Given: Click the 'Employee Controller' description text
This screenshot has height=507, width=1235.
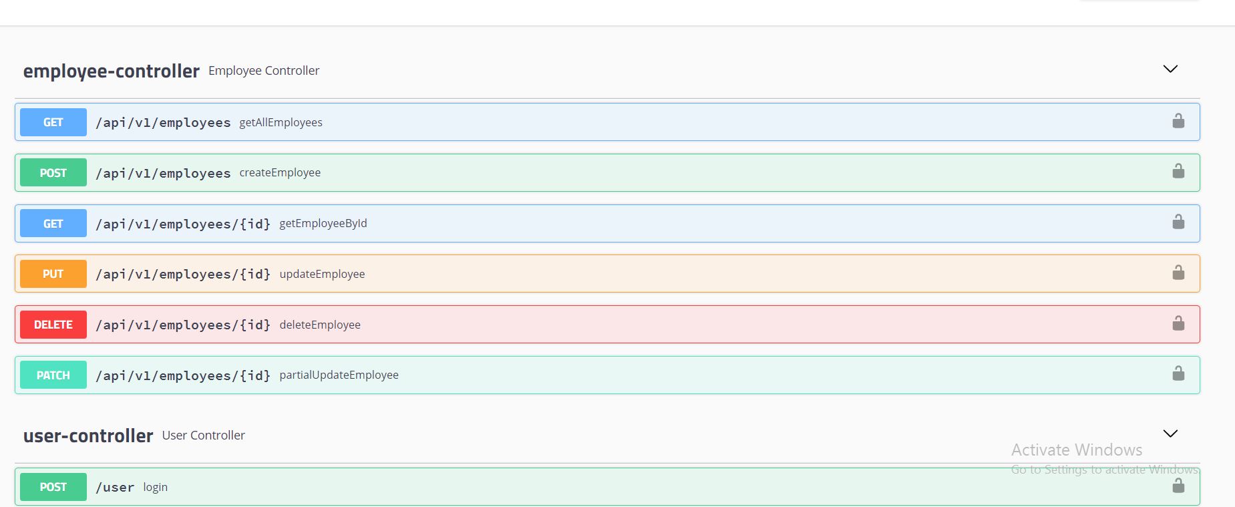Looking at the screenshot, I should [x=264, y=70].
